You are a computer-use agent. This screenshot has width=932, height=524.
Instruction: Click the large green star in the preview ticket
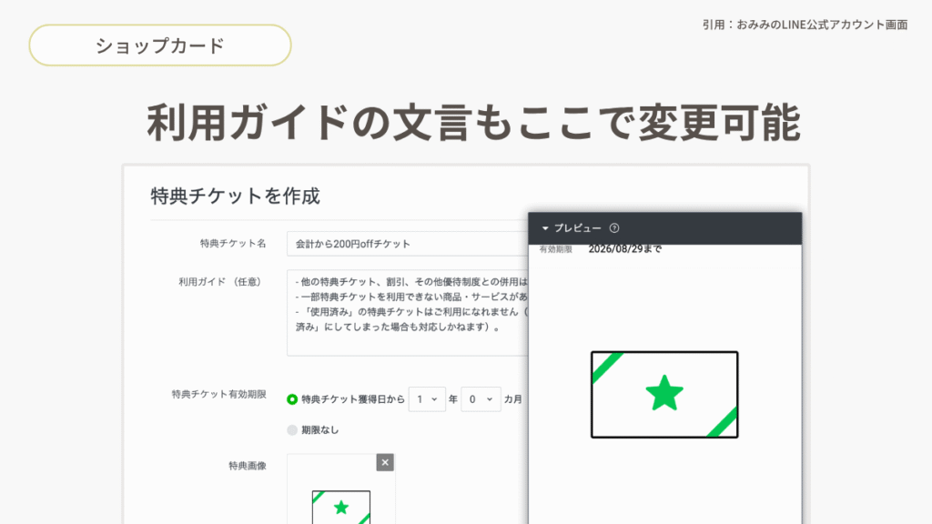pyautogui.click(x=664, y=393)
